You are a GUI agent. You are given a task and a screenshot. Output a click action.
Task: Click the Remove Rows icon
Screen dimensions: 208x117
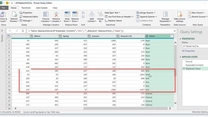tap(75, 14)
